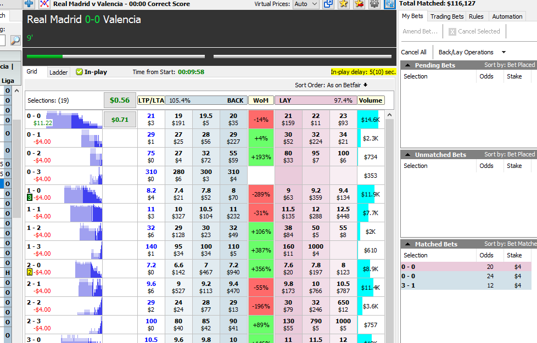This screenshot has height=343, width=537.
Task: Toggle the In-play checkbox
Action: (79, 72)
